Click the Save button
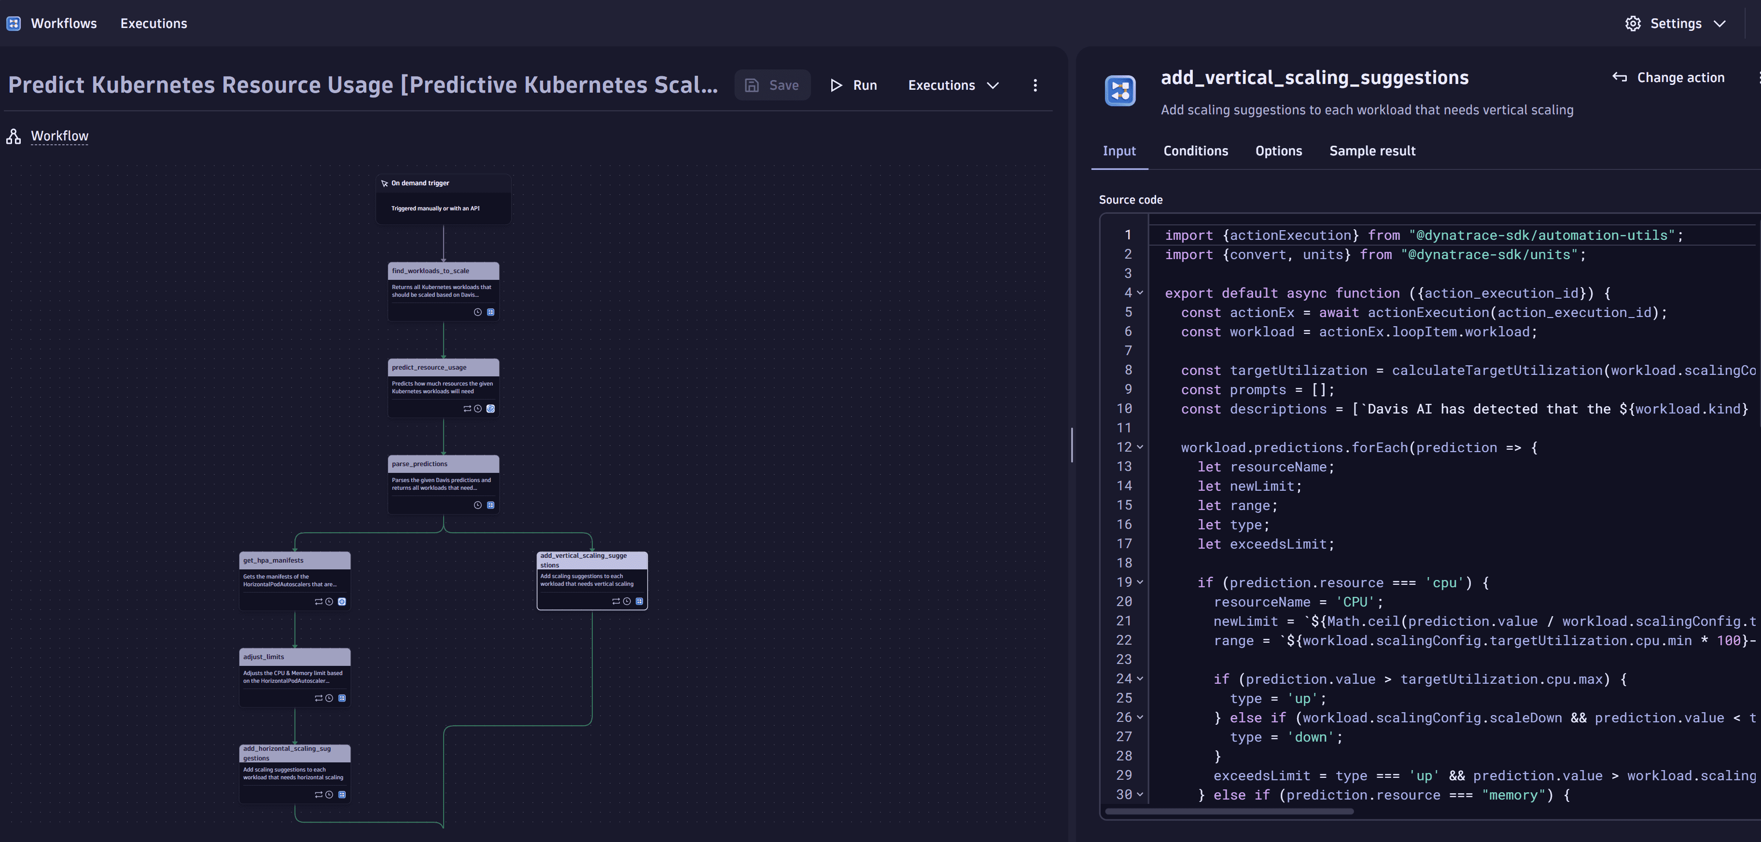This screenshot has width=1761, height=842. tap(772, 85)
